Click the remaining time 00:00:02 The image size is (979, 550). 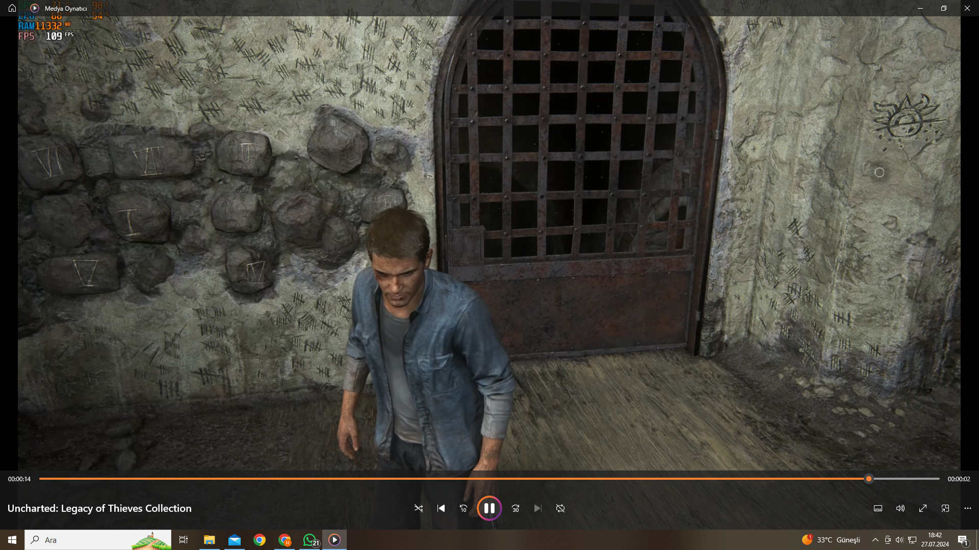pyautogui.click(x=959, y=479)
